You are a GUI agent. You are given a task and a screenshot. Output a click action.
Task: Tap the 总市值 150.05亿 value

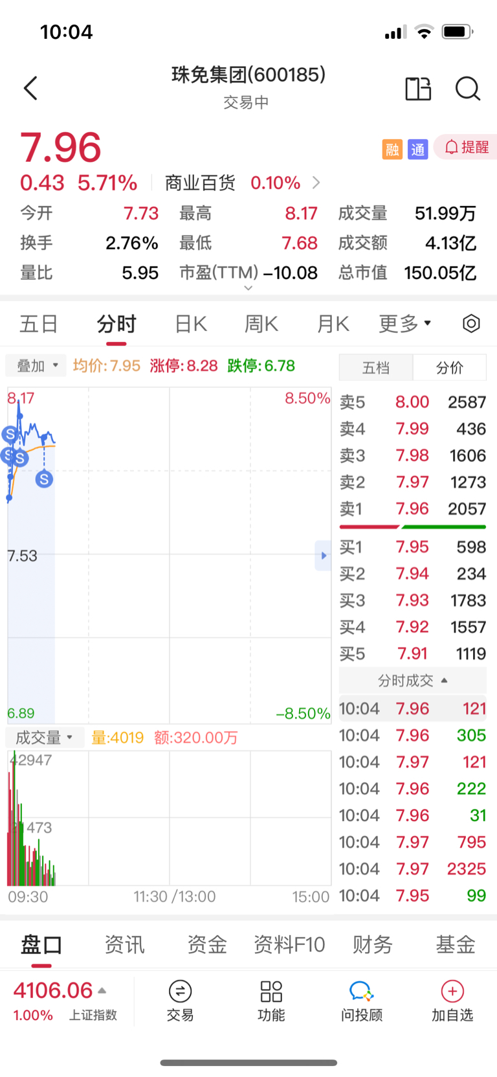click(x=440, y=273)
